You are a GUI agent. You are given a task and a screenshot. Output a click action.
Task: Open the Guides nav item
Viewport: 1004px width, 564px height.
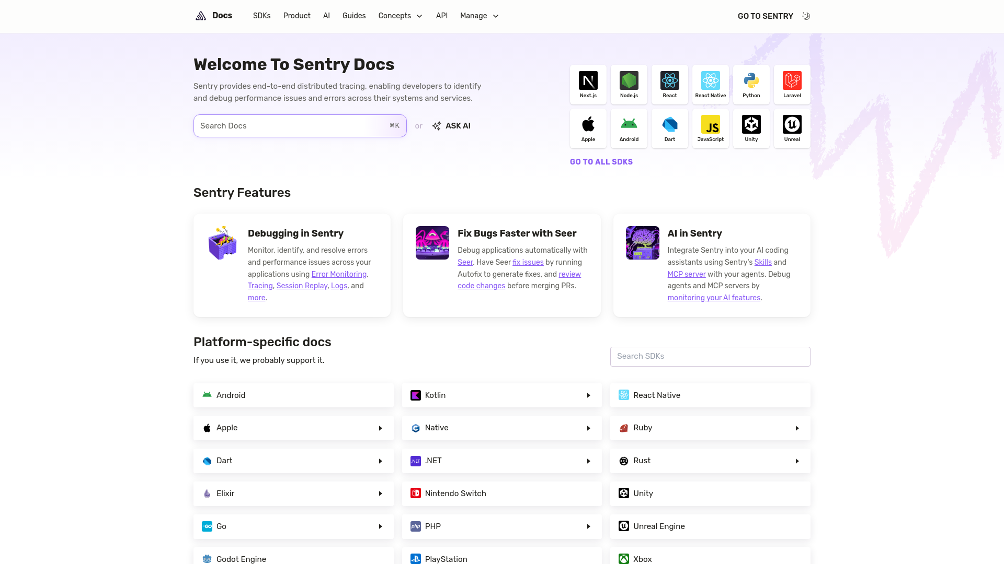point(354,16)
